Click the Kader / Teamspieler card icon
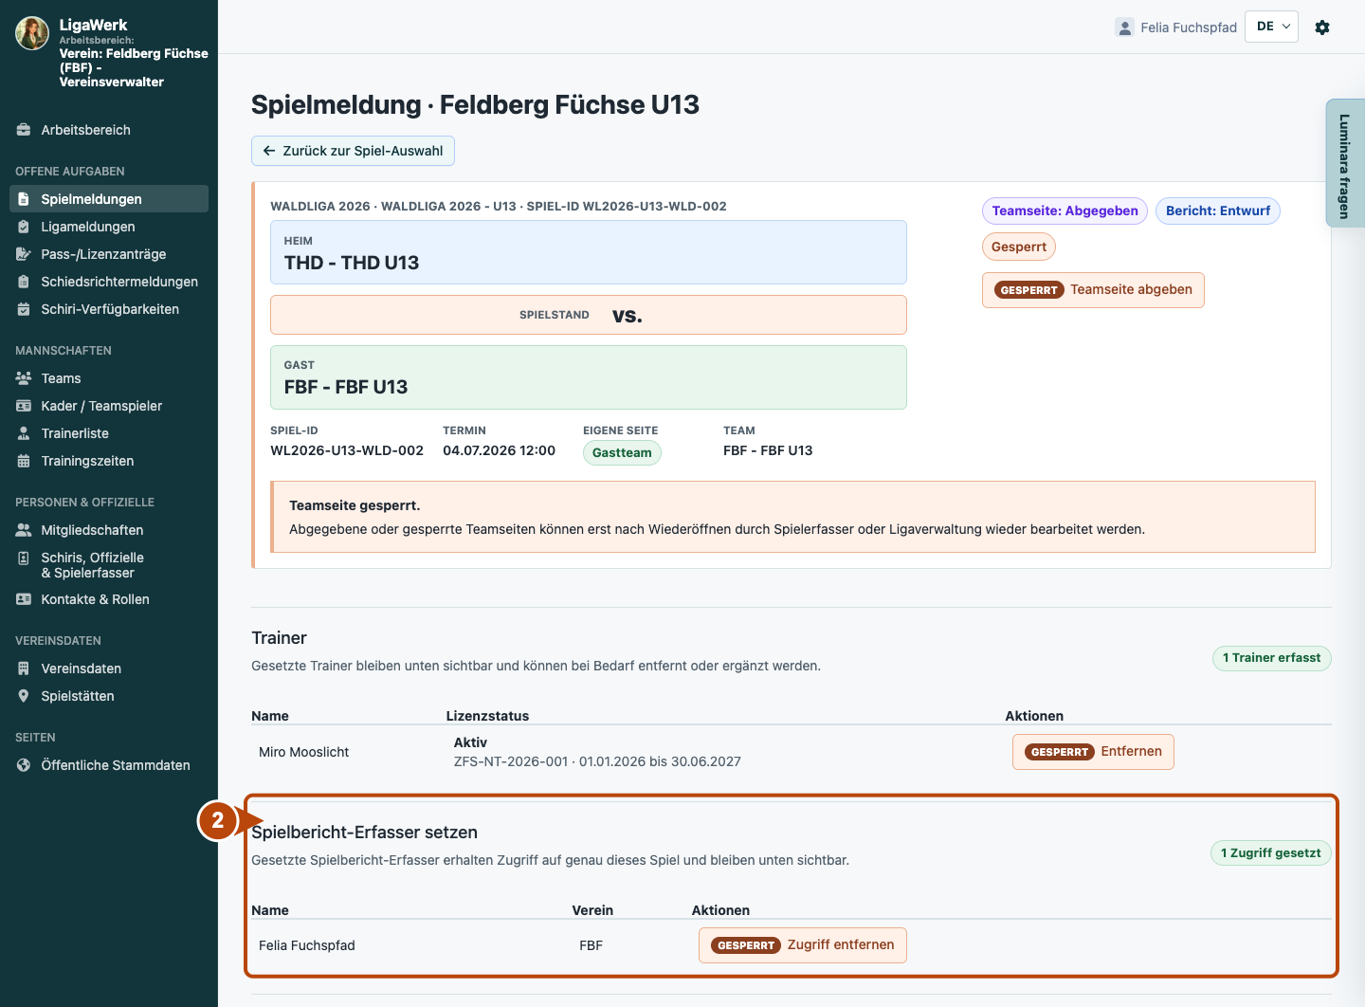This screenshot has width=1365, height=1007. tap(24, 406)
